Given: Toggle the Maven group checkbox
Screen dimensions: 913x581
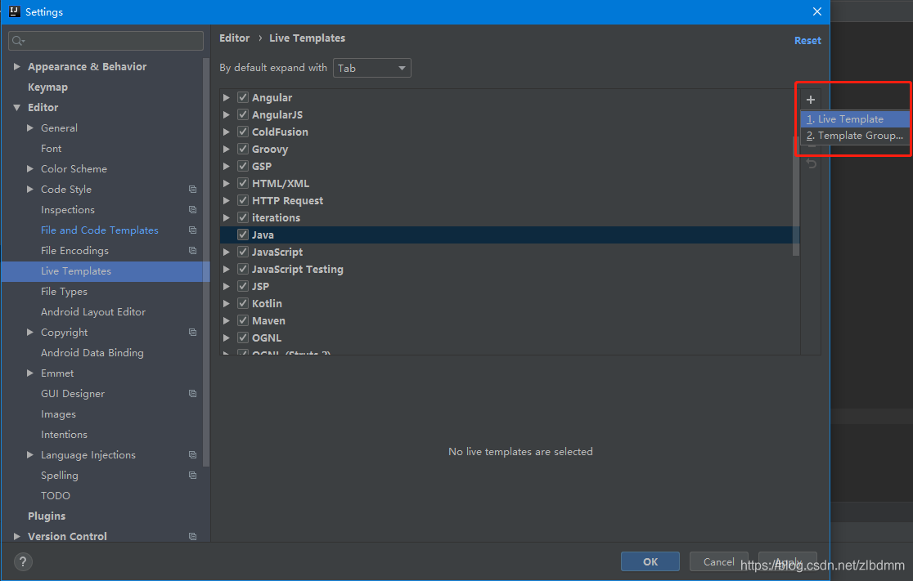Looking at the screenshot, I should pyautogui.click(x=243, y=320).
